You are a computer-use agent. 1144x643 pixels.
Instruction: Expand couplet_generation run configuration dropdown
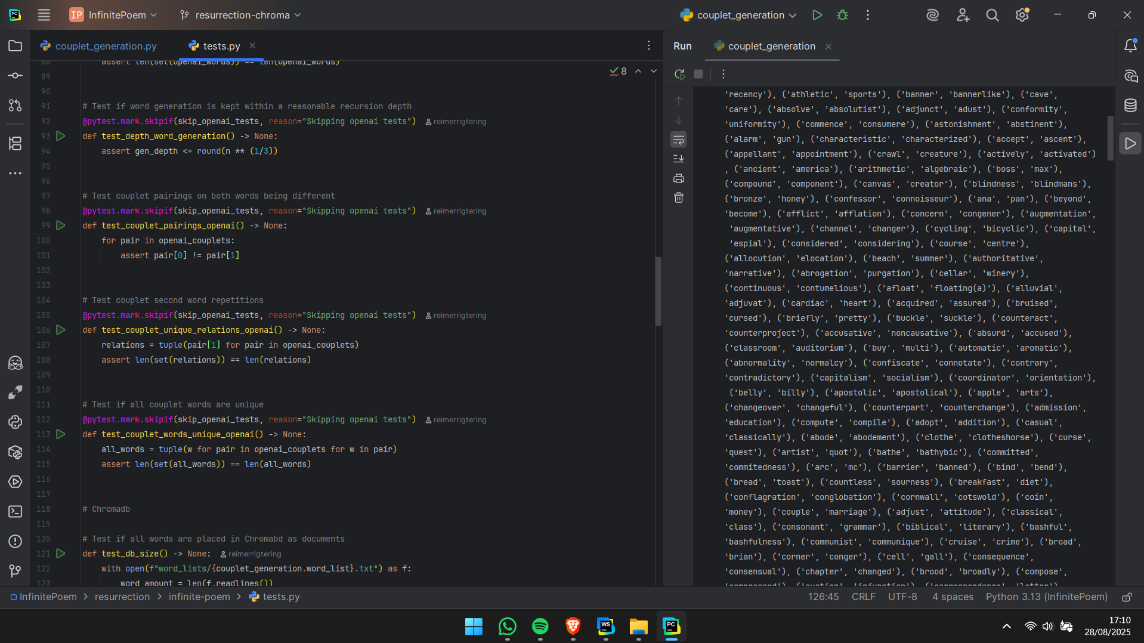pos(738,15)
